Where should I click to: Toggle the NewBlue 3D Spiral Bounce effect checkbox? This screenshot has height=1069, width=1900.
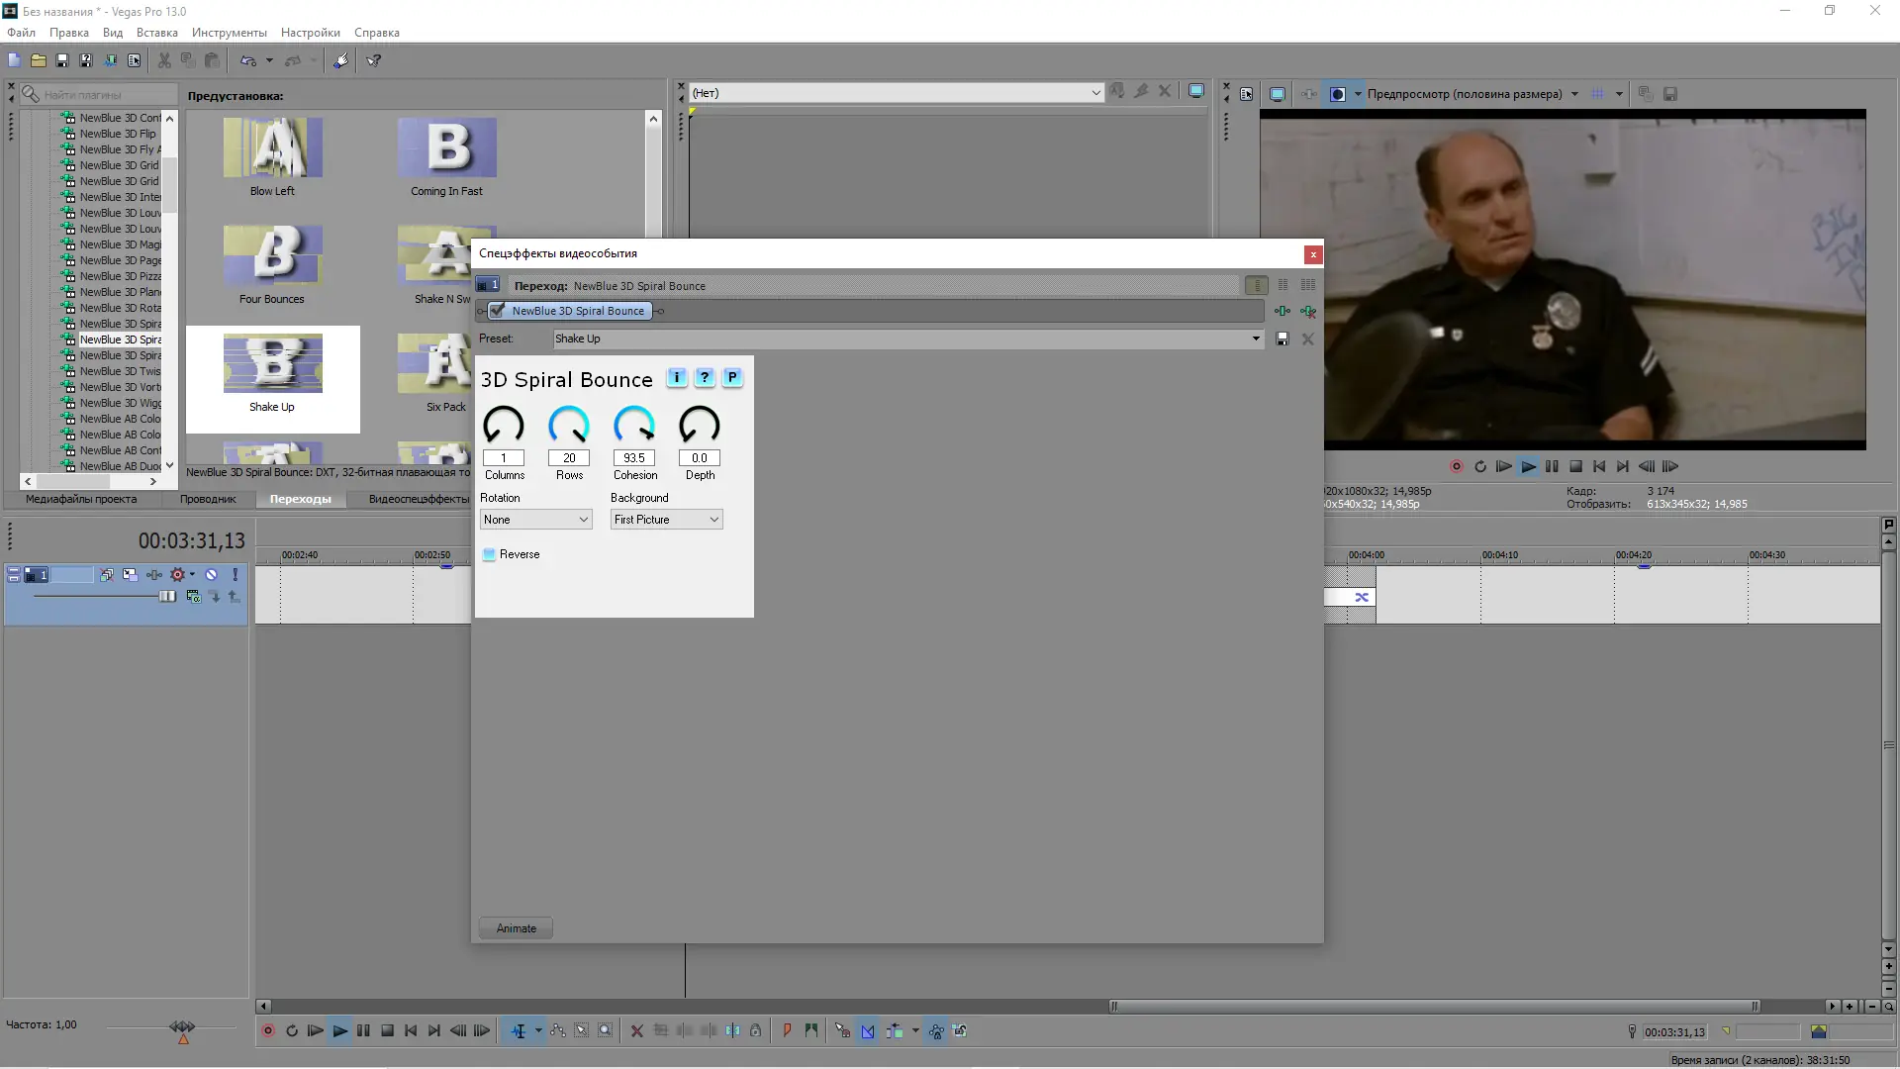498,311
